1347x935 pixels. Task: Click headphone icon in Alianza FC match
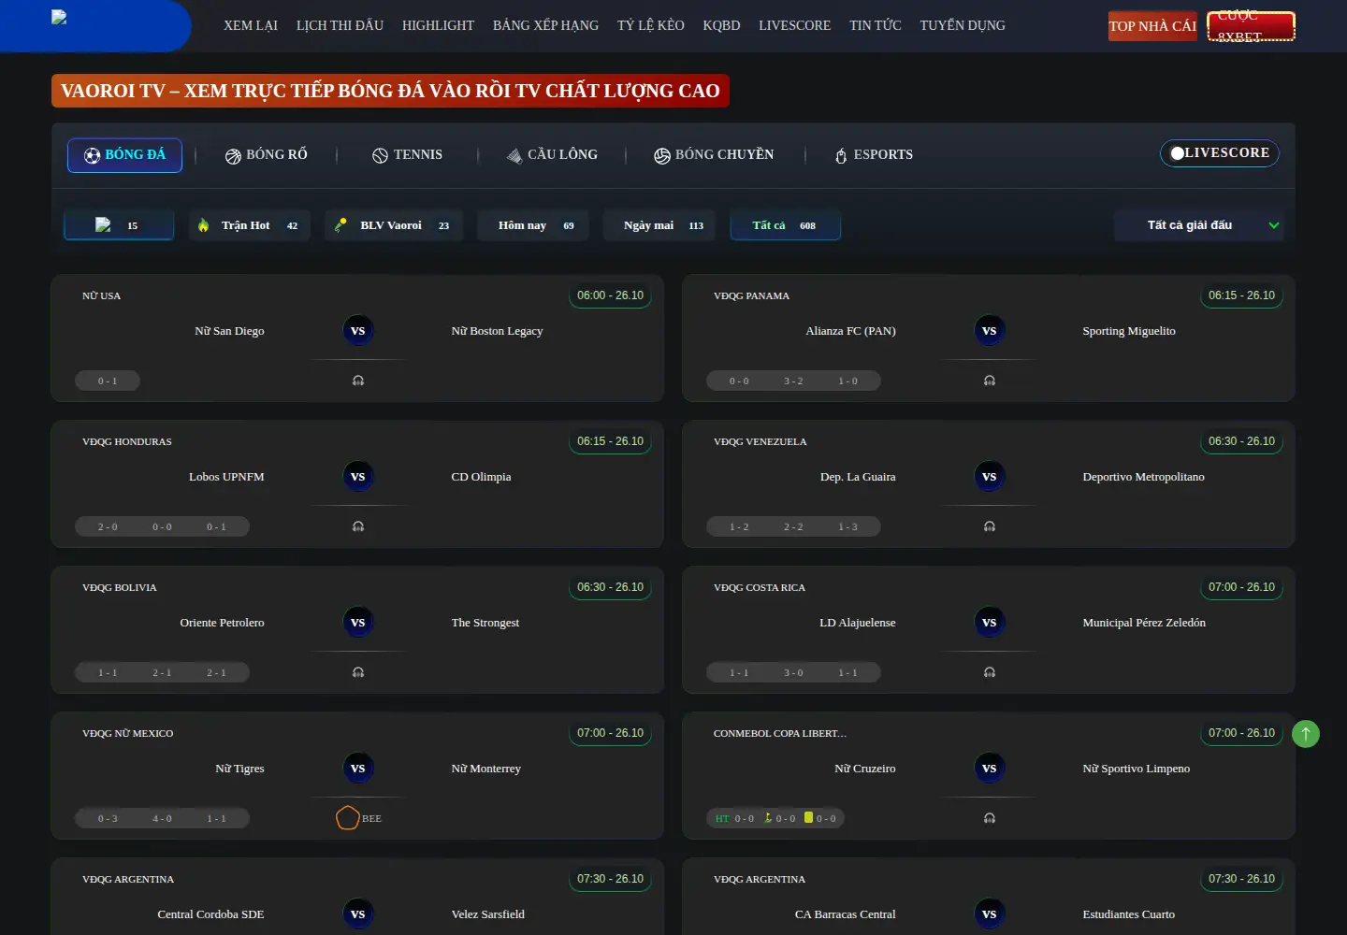(990, 381)
